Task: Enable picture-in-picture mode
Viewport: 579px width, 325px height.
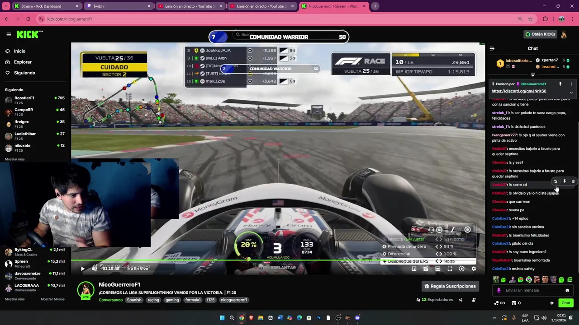Action: [414, 269]
